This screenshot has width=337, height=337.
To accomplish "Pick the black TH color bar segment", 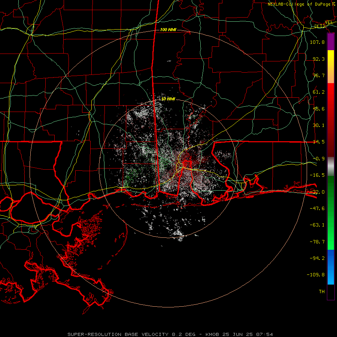I will 331,292.
